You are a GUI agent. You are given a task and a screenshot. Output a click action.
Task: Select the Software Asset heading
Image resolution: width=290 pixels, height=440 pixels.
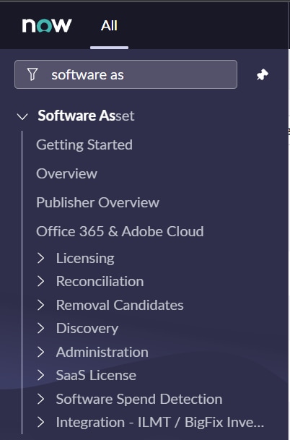point(86,116)
